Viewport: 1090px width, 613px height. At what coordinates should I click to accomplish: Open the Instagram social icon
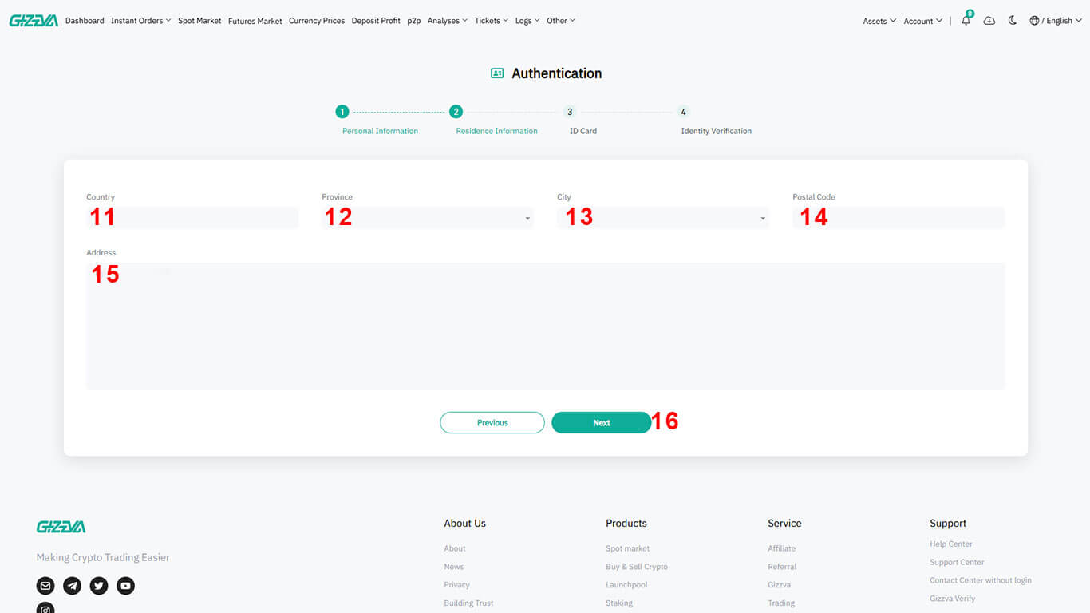tap(45, 609)
